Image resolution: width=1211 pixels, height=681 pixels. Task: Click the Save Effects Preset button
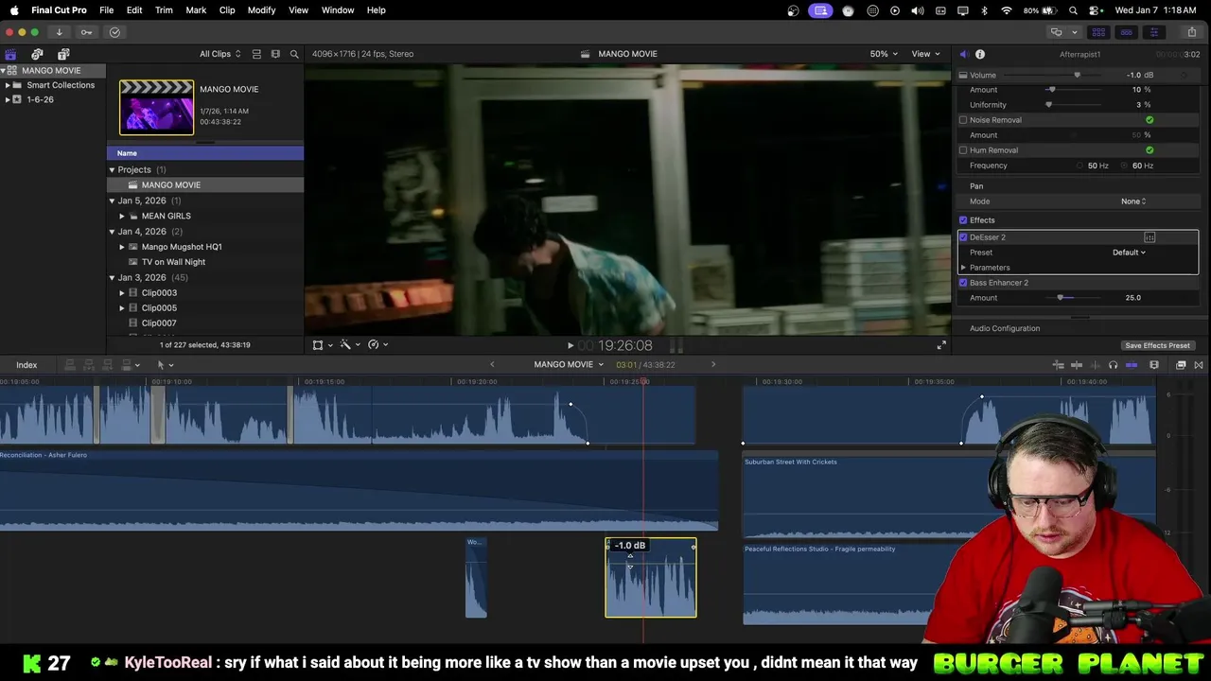1157,345
